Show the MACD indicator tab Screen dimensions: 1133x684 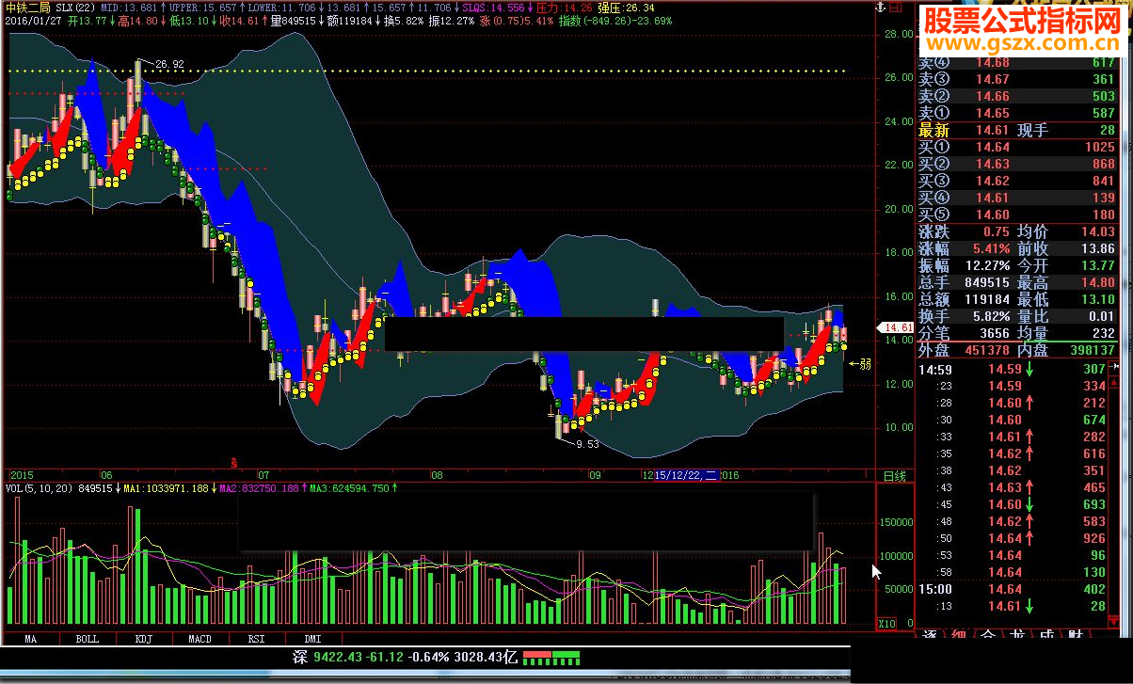coord(199,639)
